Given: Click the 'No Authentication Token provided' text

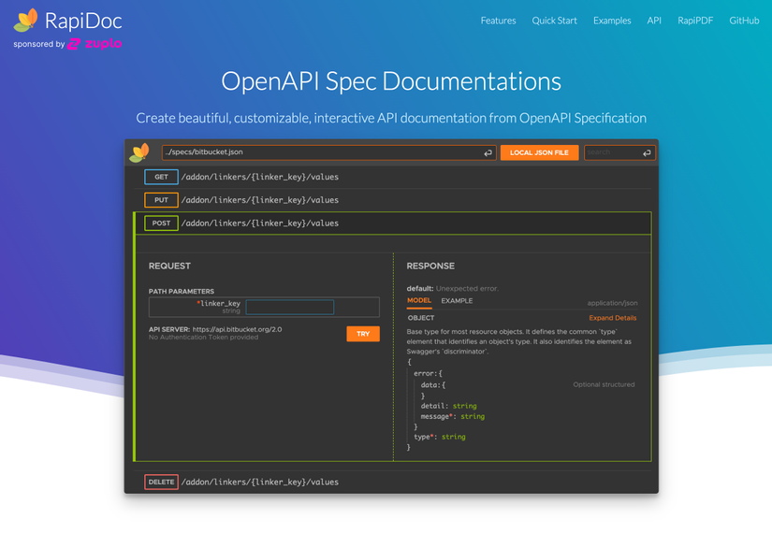Looking at the screenshot, I should 203,338.
